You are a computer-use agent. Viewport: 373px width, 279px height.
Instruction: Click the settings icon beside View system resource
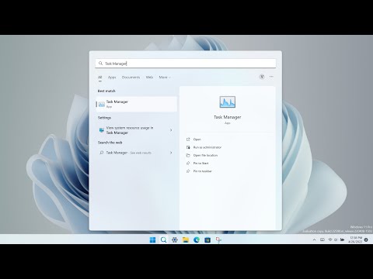click(x=102, y=130)
